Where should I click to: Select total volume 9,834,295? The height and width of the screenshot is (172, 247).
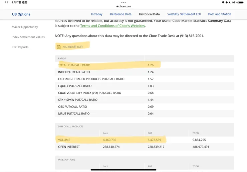[x=199, y=140]
